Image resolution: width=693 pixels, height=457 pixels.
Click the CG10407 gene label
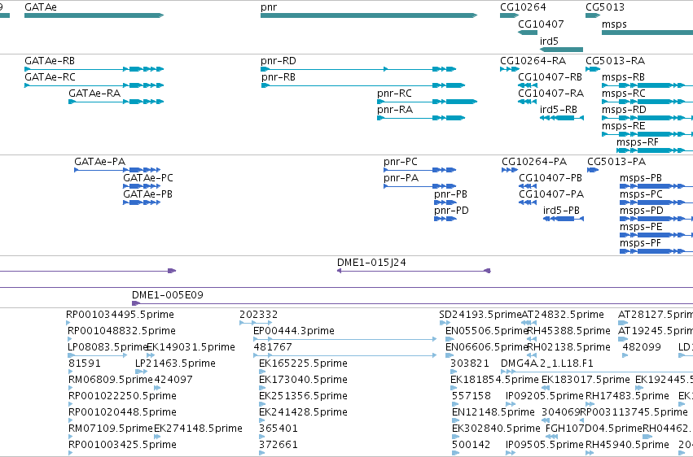click(x=541, y=24)
